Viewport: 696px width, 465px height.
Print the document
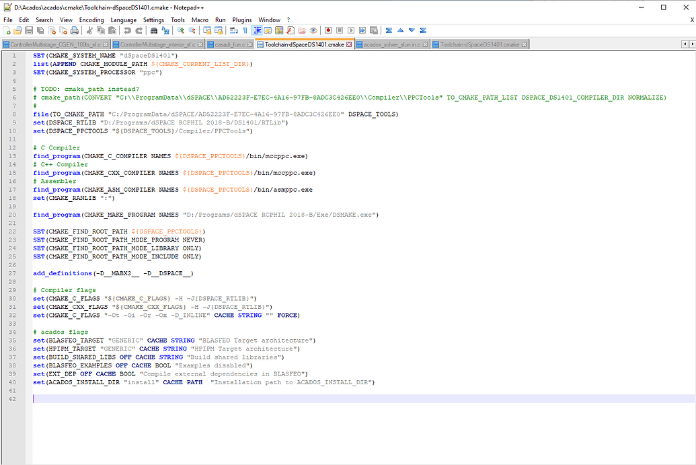pos(75,30)
